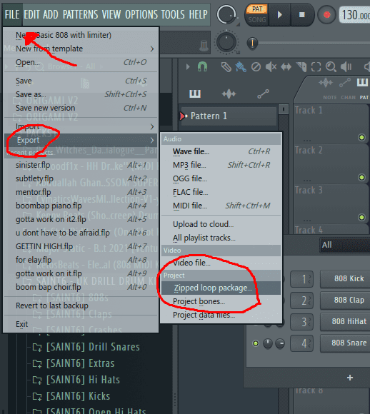Switch to SONG mode
Image resolution: width=370 pixels, height=414 pixels.
tap(257, 20)
